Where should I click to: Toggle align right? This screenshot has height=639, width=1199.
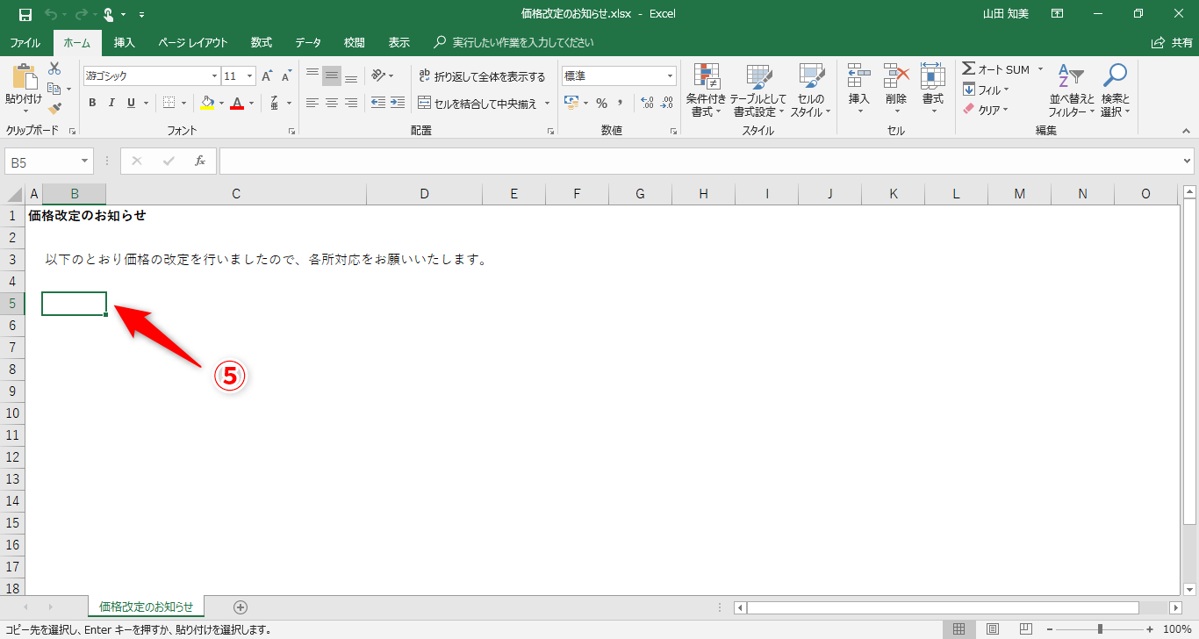pyautogui.click(x=351, y=103)
